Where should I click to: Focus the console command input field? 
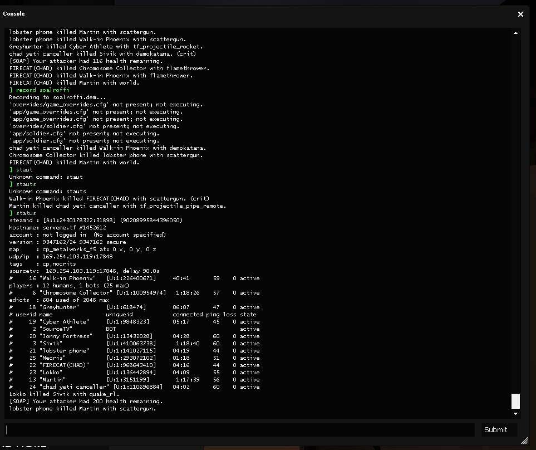pyautogui.click(x=239, y=429)
